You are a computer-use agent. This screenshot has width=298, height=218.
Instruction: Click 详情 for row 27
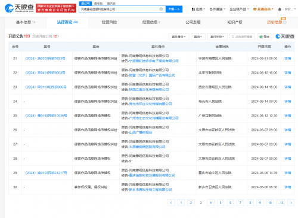(288, 144)
